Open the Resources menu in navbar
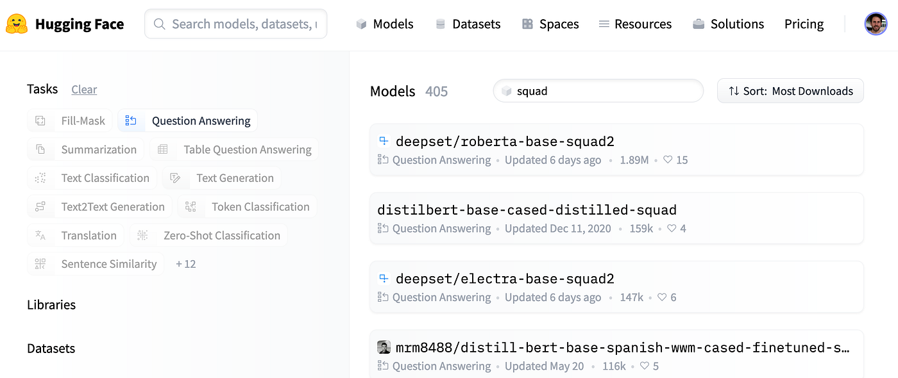Screen dimensions: 898x378 pos(634,24)
